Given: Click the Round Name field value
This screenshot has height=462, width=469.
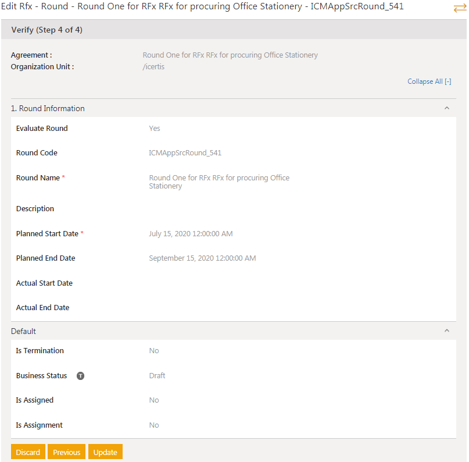Looking at the screenshot, I should point(219,182).
